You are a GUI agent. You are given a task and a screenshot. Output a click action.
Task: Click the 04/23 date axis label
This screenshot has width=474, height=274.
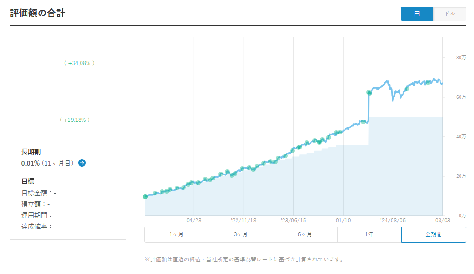194,220
